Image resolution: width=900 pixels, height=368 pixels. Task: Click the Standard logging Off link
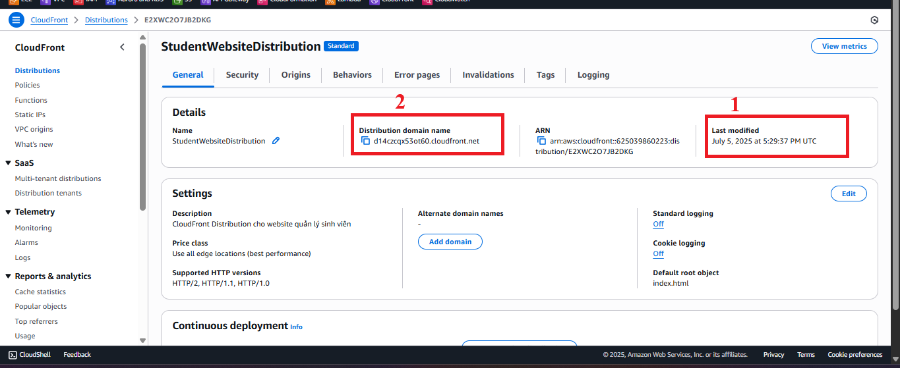658,224
